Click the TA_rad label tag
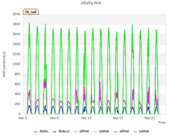 [x=31, y=12]
